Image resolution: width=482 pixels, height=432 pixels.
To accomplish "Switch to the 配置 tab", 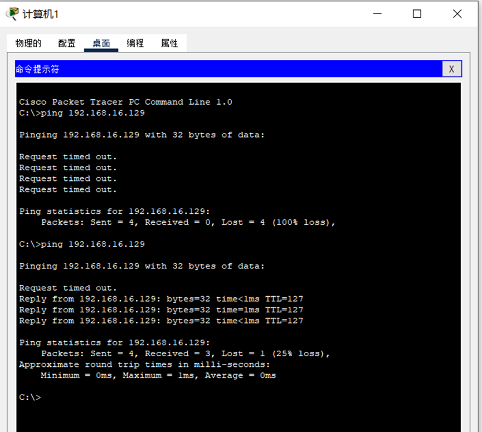I will [67, 43].
